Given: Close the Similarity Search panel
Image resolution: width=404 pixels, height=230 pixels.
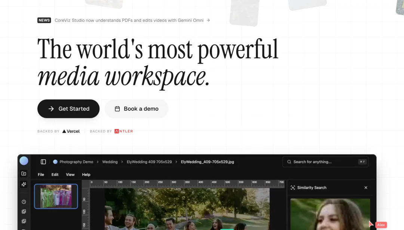Looking at the screenshot, I should coord(366,187).
